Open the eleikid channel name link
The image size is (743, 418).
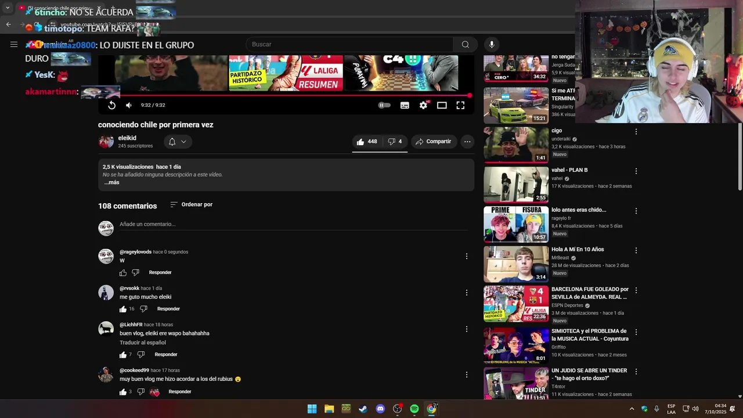127,138
